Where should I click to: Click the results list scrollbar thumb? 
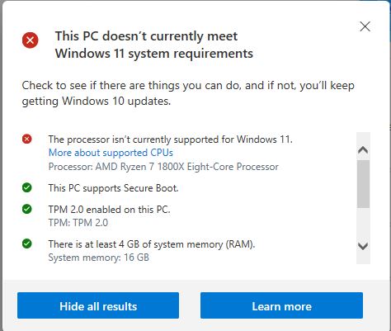[363, 184]
